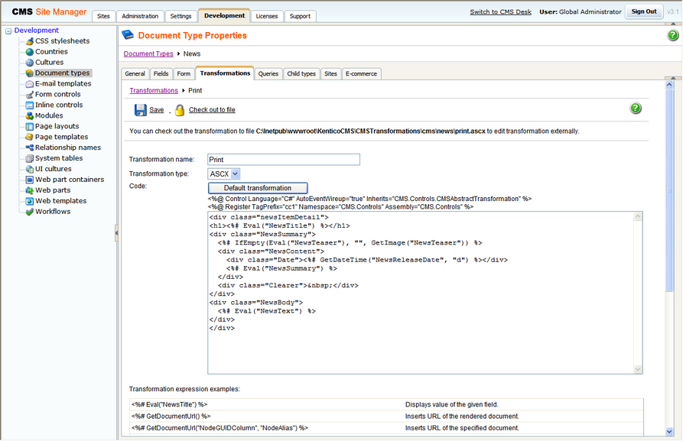The height and width of the screenshot is (441, 683).
Task: Open the Web parts icon in sidebar
Action: pyautogui.click(x=30, y=190)
